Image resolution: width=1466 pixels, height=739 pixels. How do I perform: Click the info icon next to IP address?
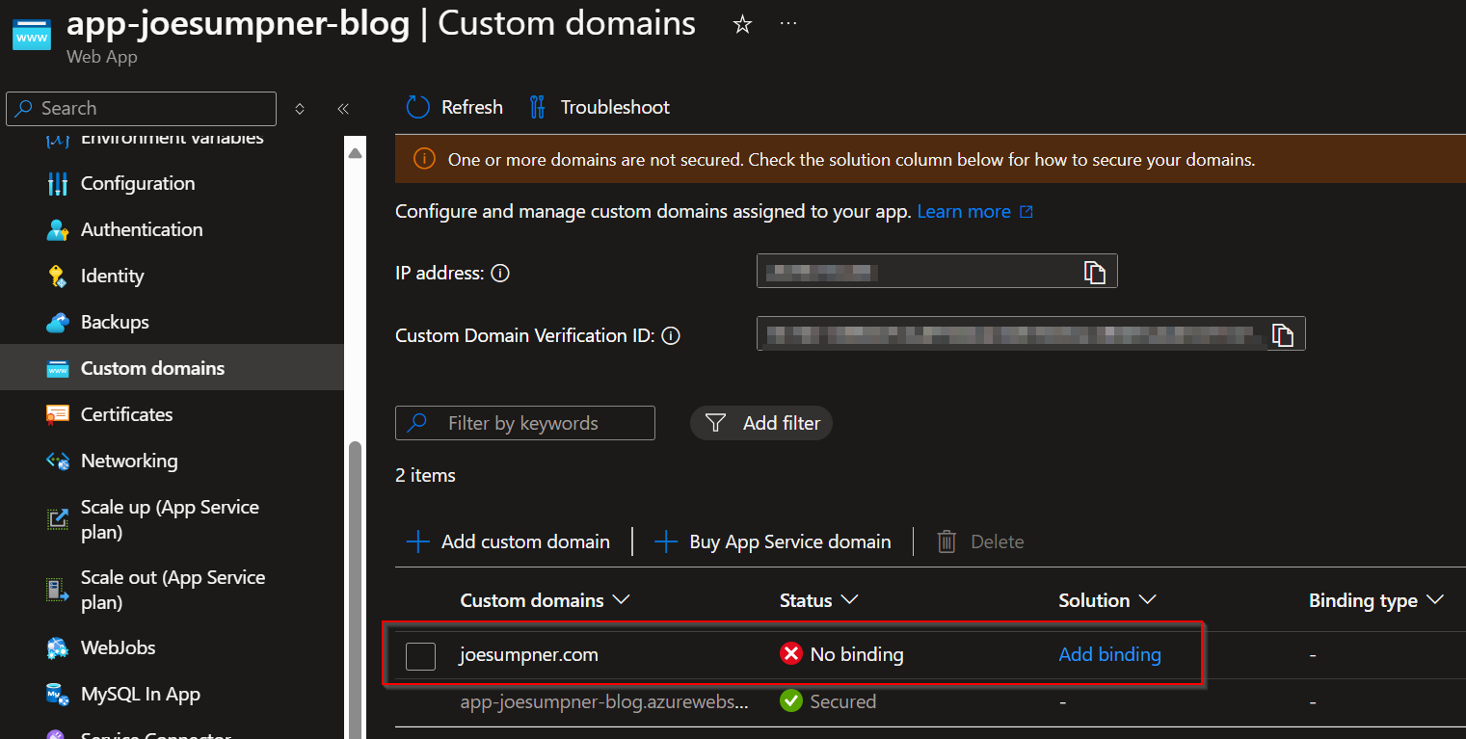[500, 274]
